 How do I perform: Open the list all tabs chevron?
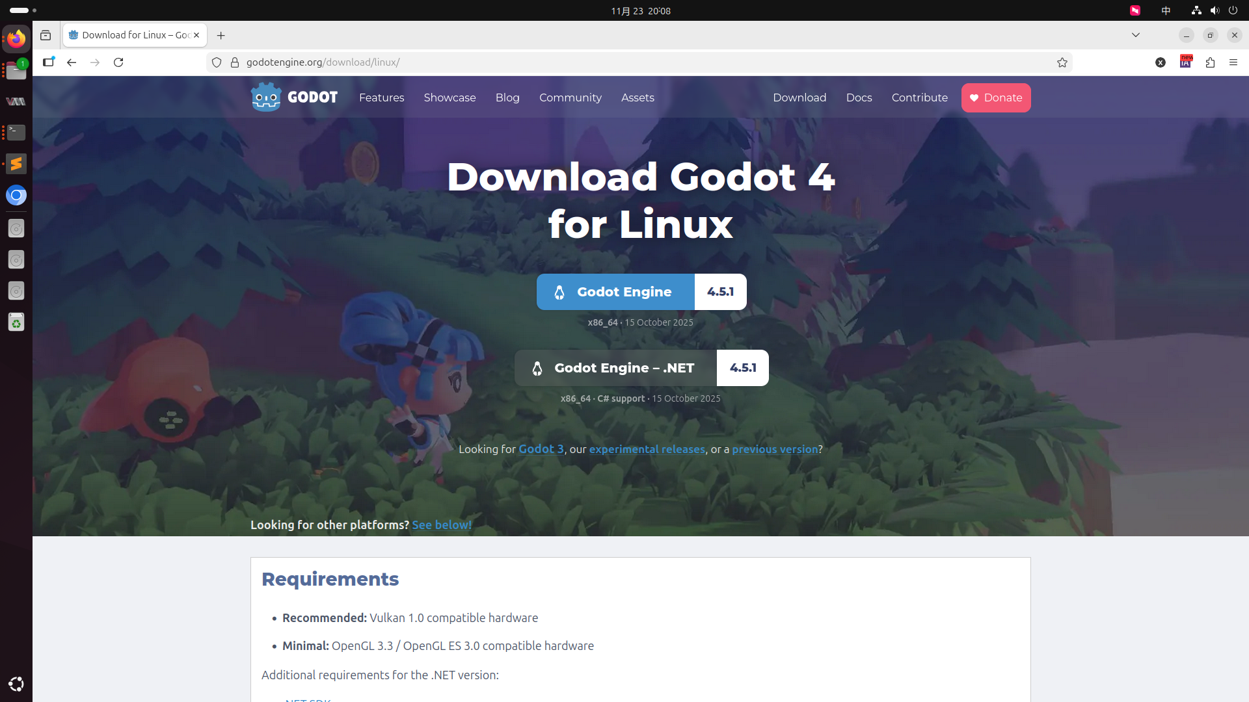[1136, 35]
